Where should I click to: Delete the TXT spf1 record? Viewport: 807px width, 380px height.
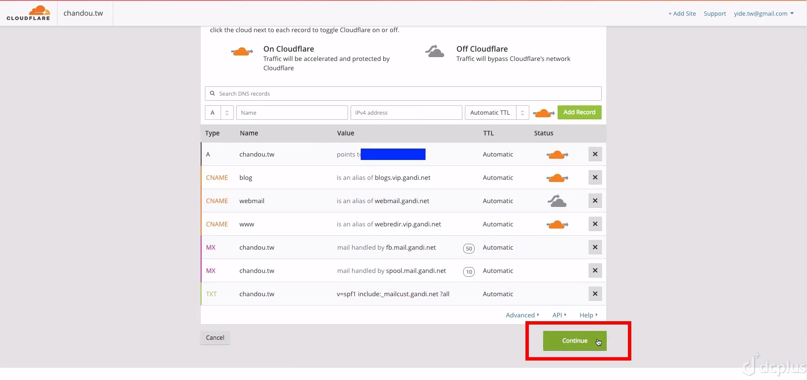tap(595, 294)
